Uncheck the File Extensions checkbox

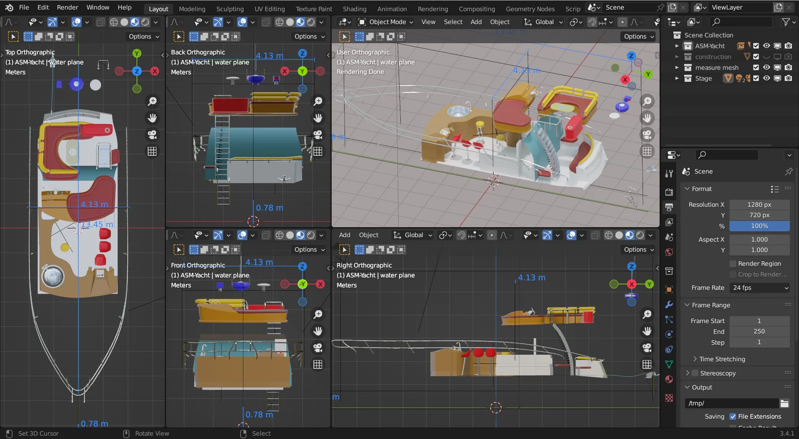(x=733, y=417)
